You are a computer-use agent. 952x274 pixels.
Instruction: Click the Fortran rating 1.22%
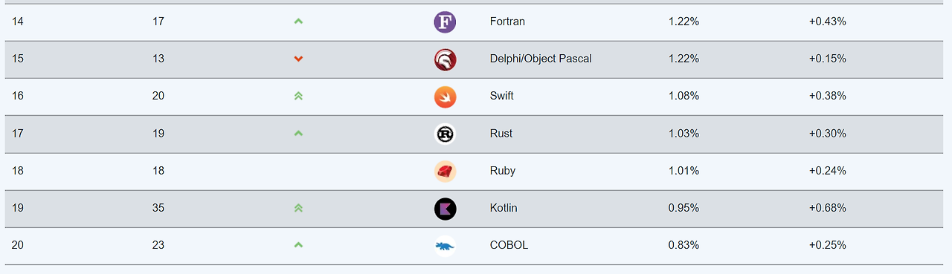[x=684, y=22]
